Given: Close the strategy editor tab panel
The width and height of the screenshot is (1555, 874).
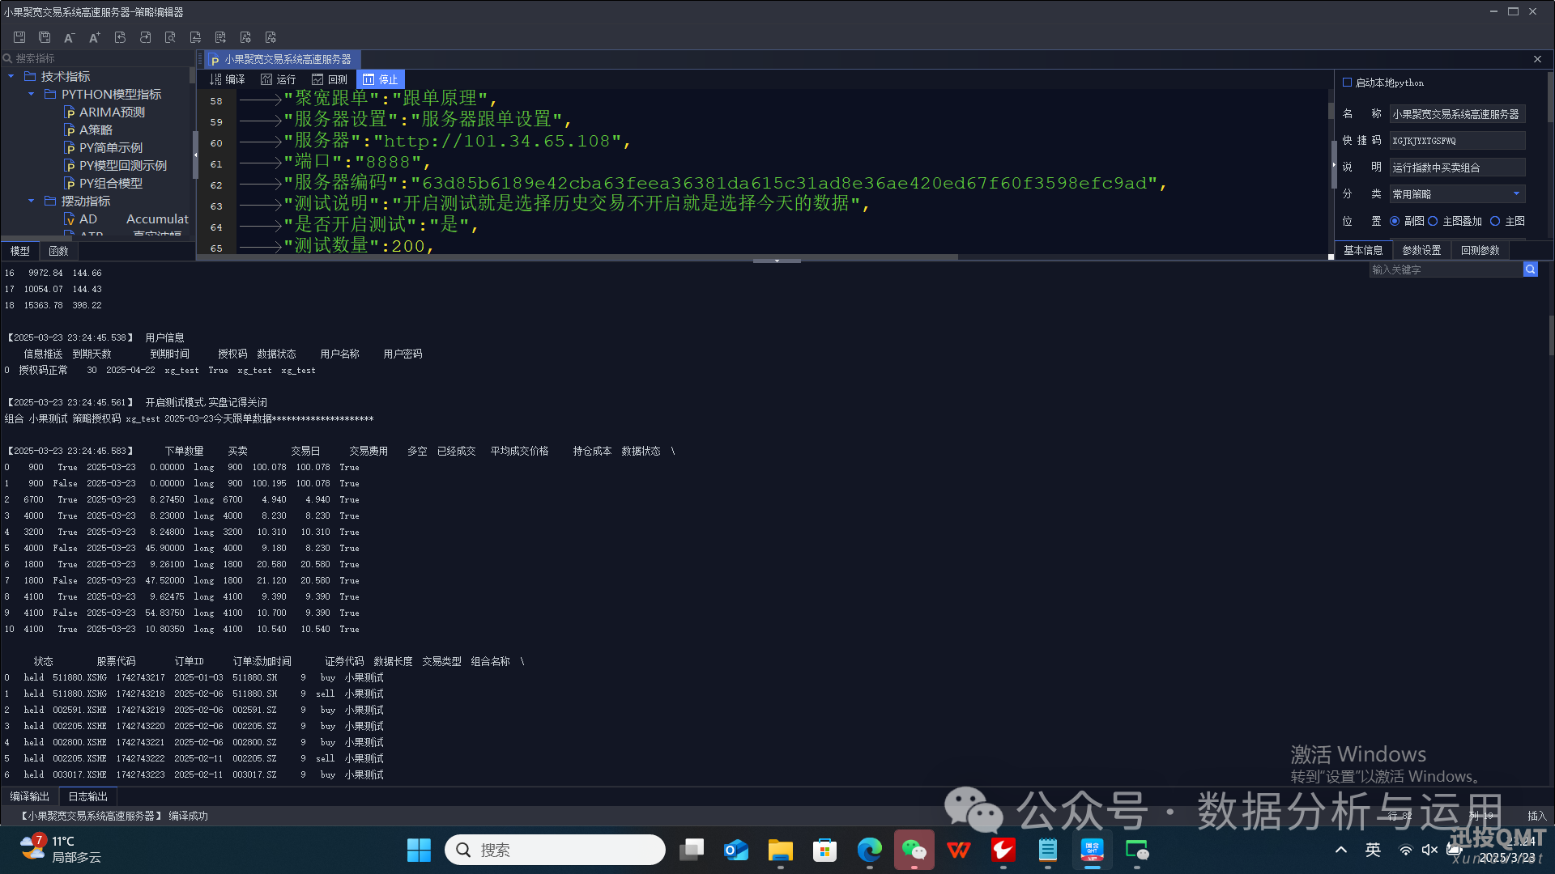Looking at the screenshot, I should (1537, 59).
